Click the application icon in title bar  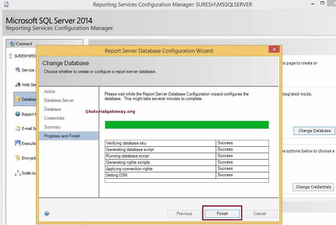6,4
